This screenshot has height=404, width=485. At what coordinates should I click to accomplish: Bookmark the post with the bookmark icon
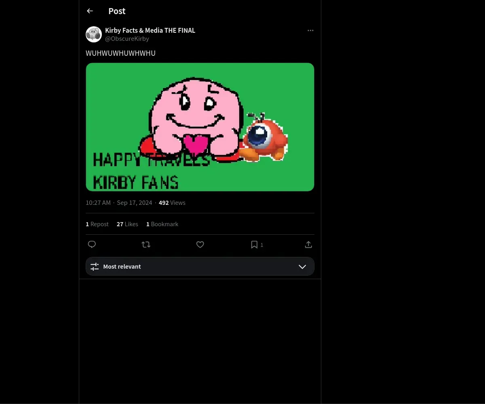point(254,244)
